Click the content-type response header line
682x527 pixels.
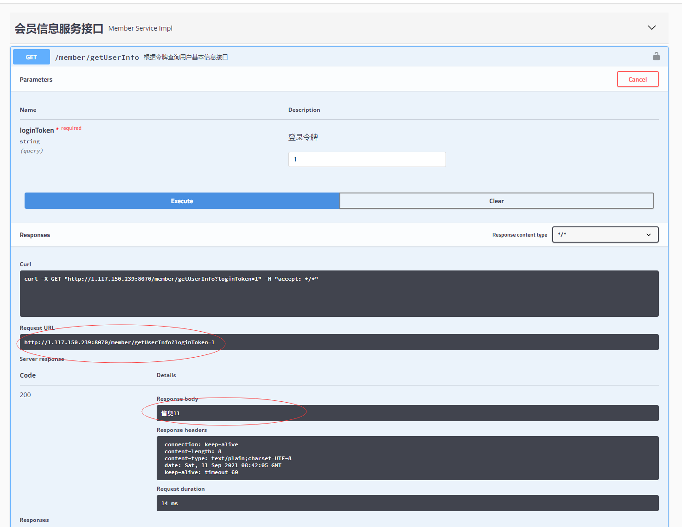(228, 458)
